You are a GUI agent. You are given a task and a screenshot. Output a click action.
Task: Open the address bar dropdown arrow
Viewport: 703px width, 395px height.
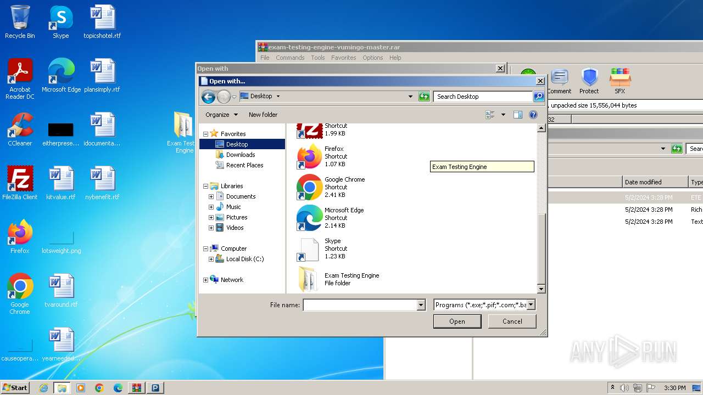click(410, 97)
